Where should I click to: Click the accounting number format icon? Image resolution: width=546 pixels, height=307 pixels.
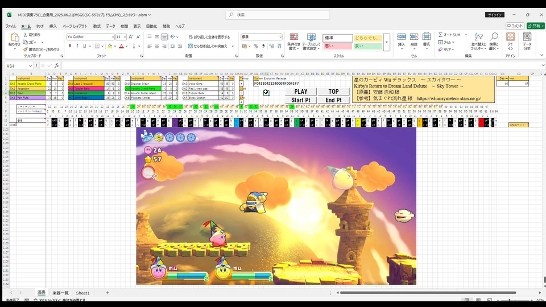(244, 46)
